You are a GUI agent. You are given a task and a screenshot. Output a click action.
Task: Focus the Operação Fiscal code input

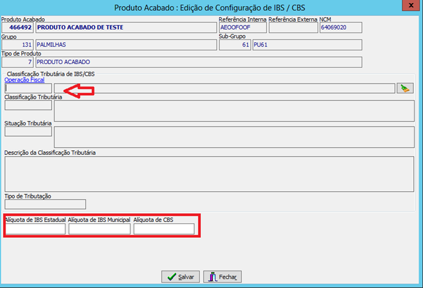coord(28,88)
